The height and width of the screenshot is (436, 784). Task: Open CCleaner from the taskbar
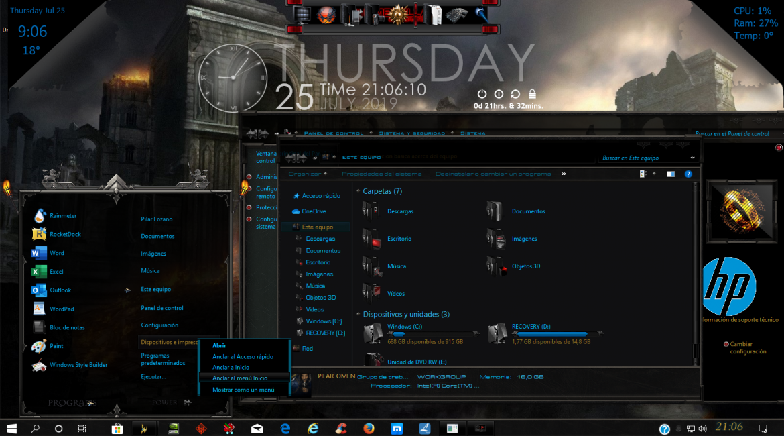click(x=341, y=429)
